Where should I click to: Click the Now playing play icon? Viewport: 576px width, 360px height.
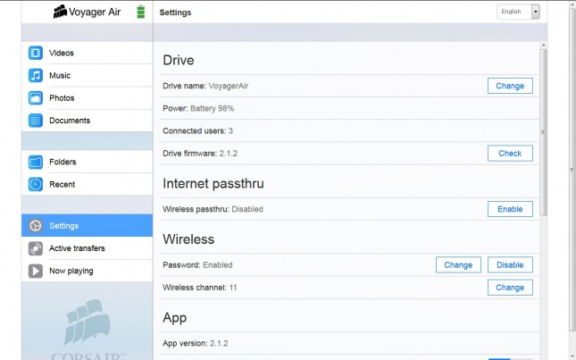[35, 271]
